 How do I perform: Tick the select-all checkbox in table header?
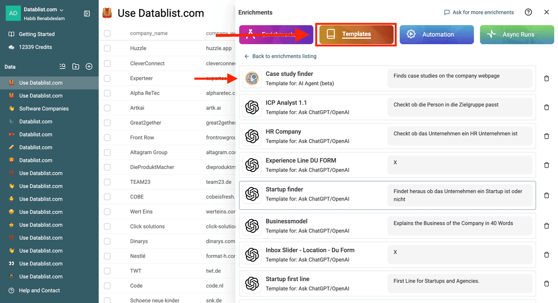point(107,33)
